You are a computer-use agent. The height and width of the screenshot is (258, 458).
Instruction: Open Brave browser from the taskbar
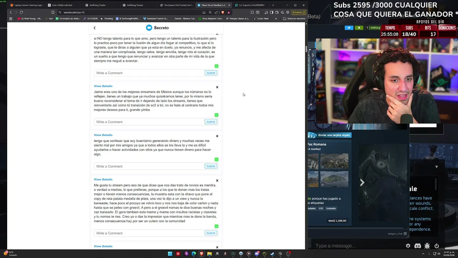(201, 254)
